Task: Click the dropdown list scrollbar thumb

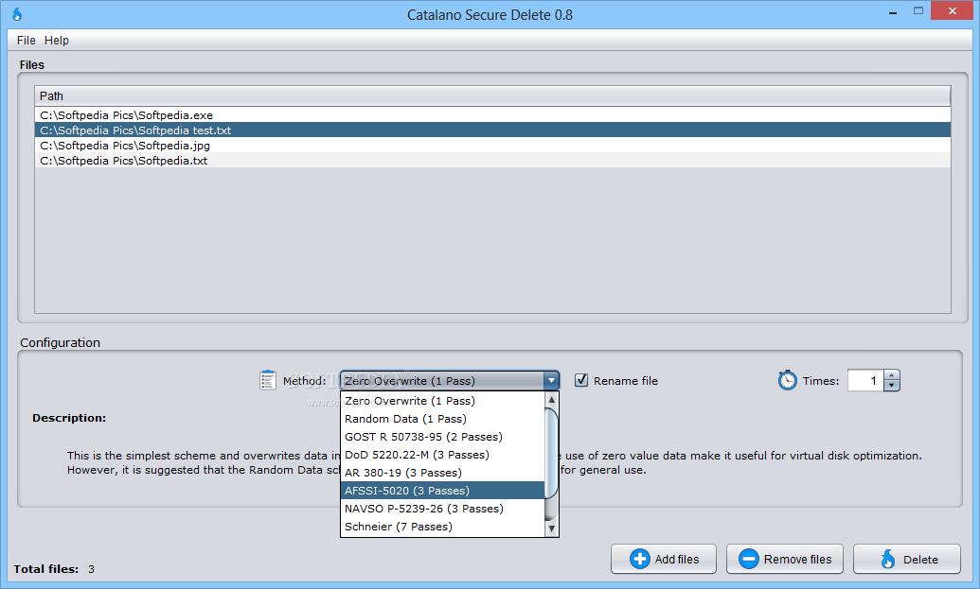Action: [551, 453]
